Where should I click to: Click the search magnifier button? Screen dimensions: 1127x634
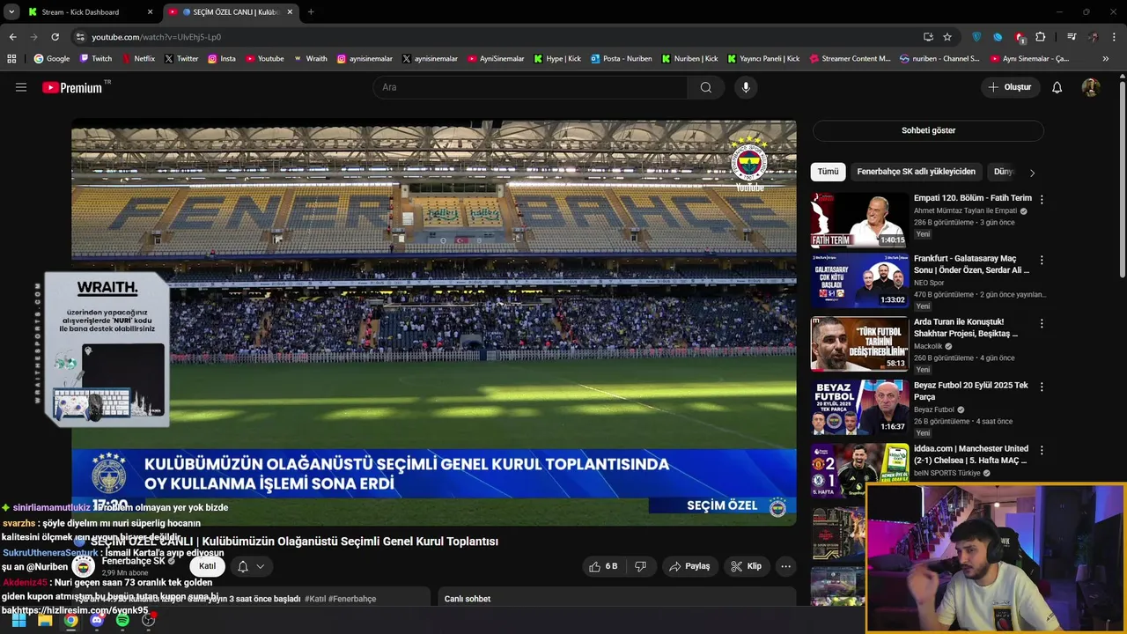(706, 87)
